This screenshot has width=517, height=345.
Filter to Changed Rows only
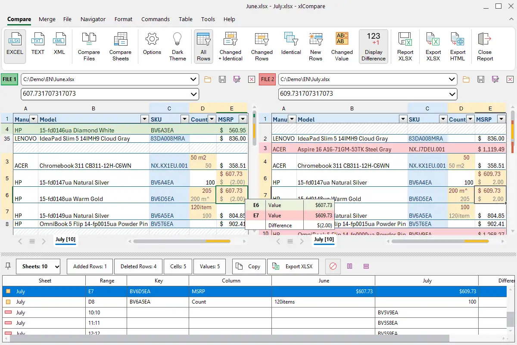[262, 47]
